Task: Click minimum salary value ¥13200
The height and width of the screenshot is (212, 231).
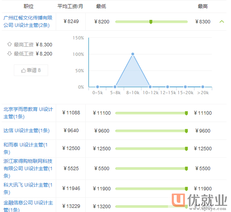Action: (x=102, y=206)
